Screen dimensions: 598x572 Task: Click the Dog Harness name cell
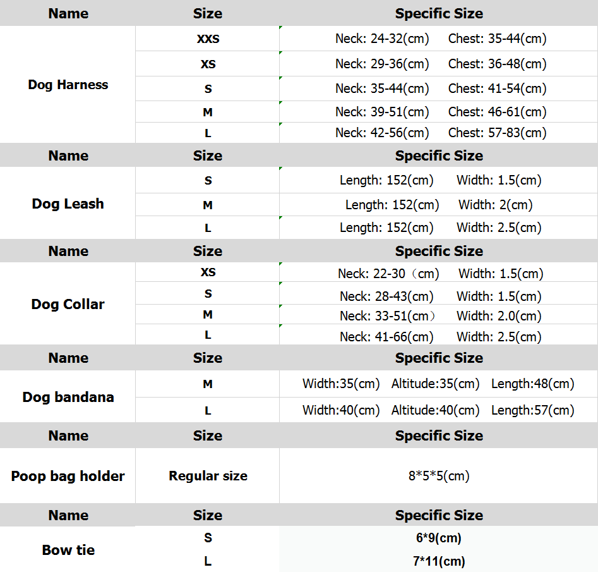68,85
